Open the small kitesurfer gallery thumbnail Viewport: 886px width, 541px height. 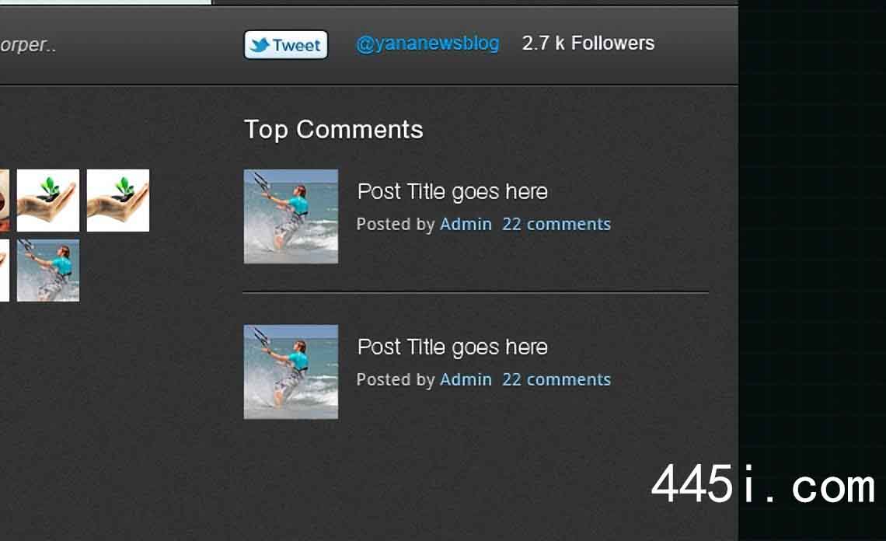tap(48, 270)
